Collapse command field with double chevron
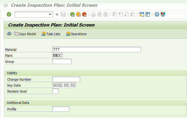Image resolution: width=187 pixels, height=118 pixels. pos(57,15)
